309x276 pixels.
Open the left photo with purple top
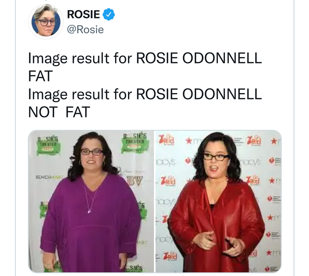coord(91,201)
